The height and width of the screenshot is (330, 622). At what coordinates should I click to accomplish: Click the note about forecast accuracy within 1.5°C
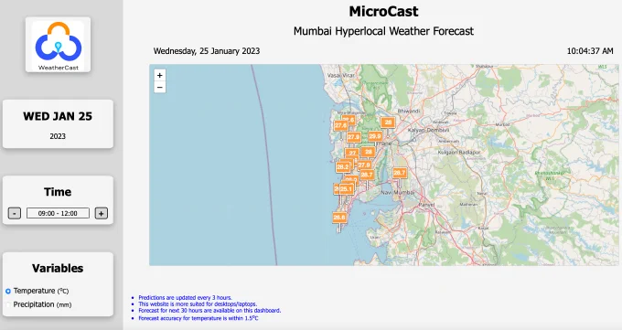[198, 318]
